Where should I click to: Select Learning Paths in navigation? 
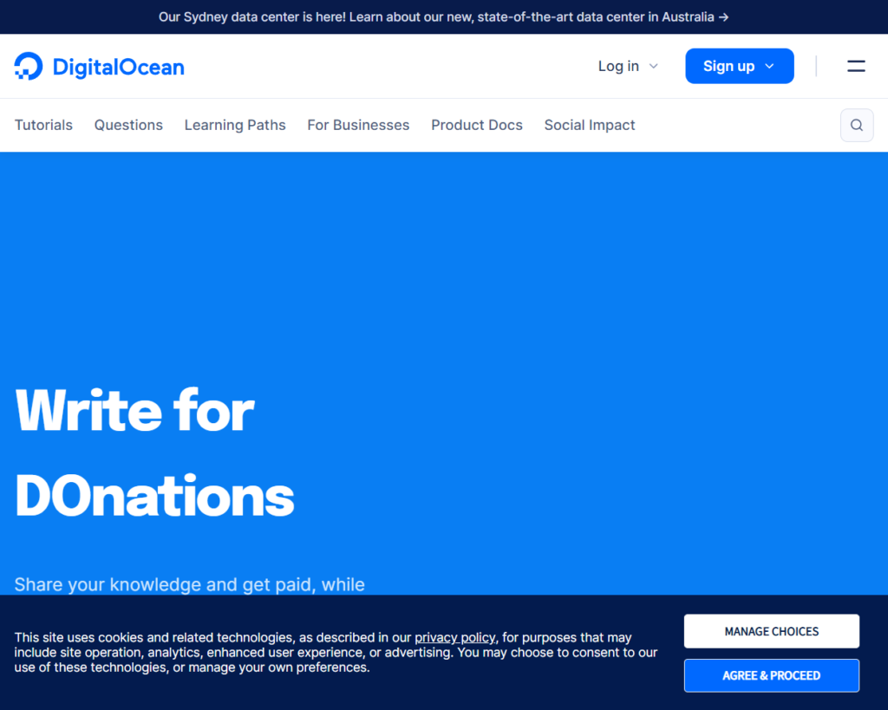tap(235, 125)
